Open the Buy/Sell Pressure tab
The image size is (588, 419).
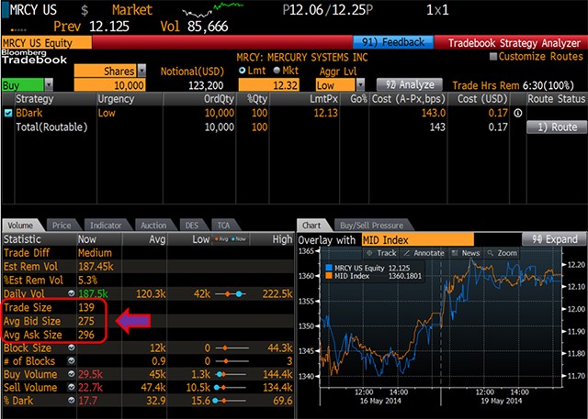tap(371, 224)
